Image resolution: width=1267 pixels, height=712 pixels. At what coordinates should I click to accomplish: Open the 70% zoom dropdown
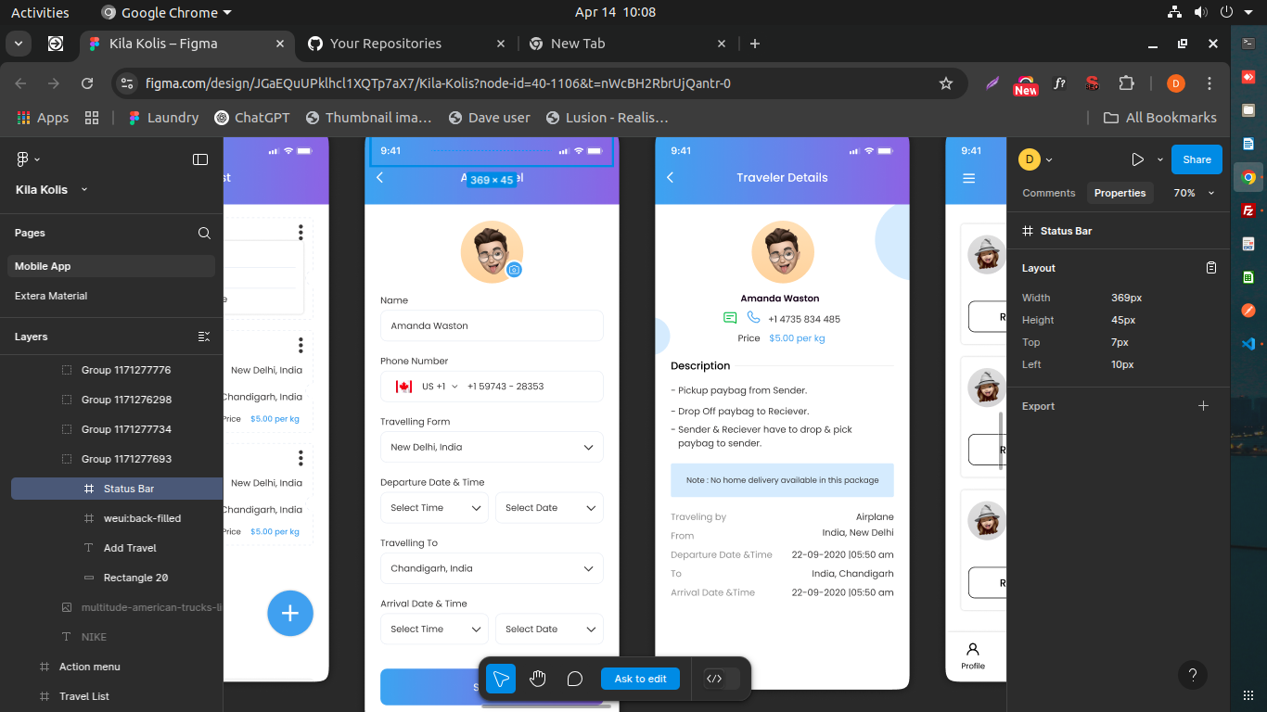[x=1194, y=193]
